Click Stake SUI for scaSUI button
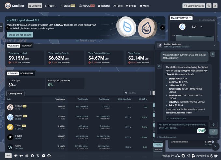This screenshot has width=221, height=160. coord(20,35)
